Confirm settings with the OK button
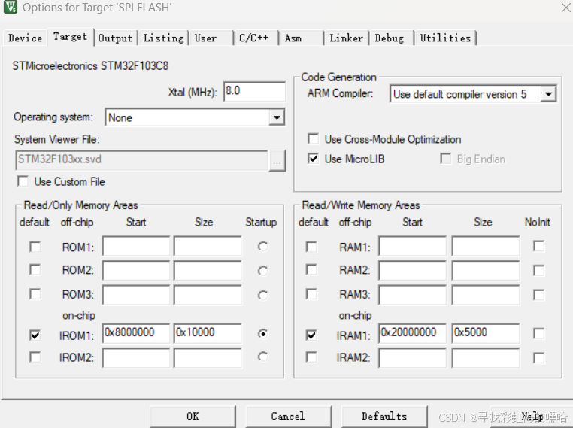Image resolution: width=573 pixels, height=428 pixels. point(193,416)
